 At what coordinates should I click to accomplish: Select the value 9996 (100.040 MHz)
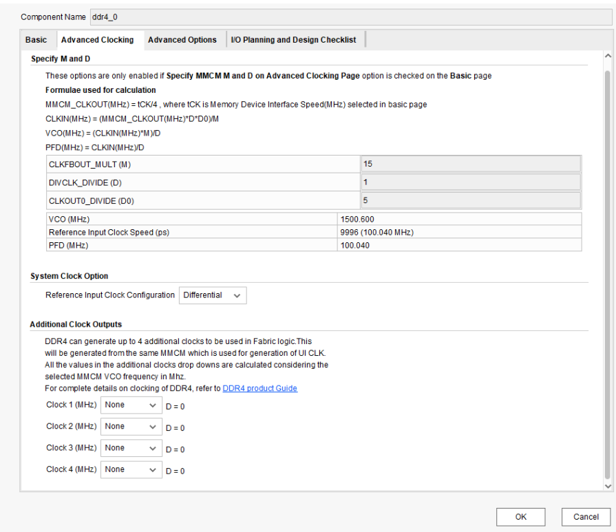click(376, 232)
